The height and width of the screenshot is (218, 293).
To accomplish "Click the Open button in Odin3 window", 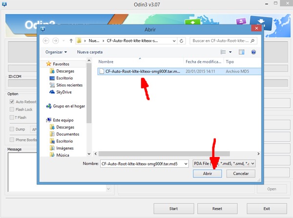I will point(272,189).
